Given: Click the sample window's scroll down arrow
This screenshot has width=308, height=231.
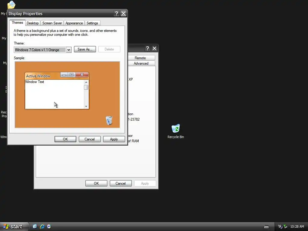Looking at the screenshot, I should pos(86,106).
